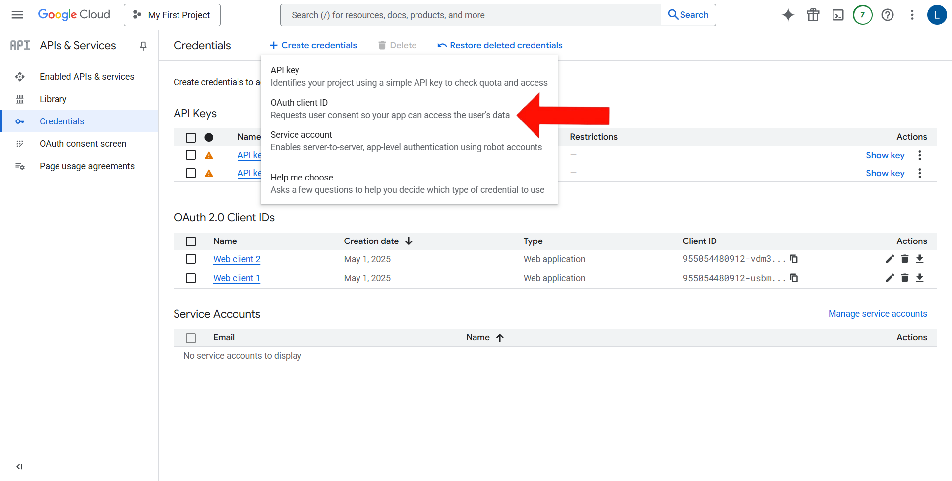Image resolution: width=952 pixels, height=481 pixels.
Task: Click the Email column header
Action: click(x=224, y=337)
